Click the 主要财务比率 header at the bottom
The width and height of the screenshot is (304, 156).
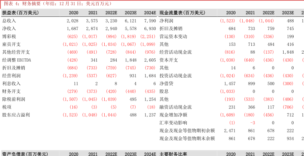(x=173, y=154)
